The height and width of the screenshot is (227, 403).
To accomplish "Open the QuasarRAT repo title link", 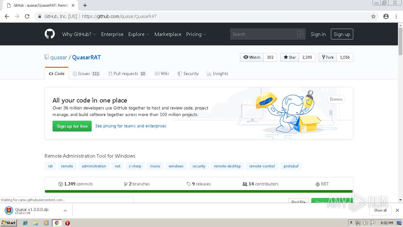I will point(86,57).
